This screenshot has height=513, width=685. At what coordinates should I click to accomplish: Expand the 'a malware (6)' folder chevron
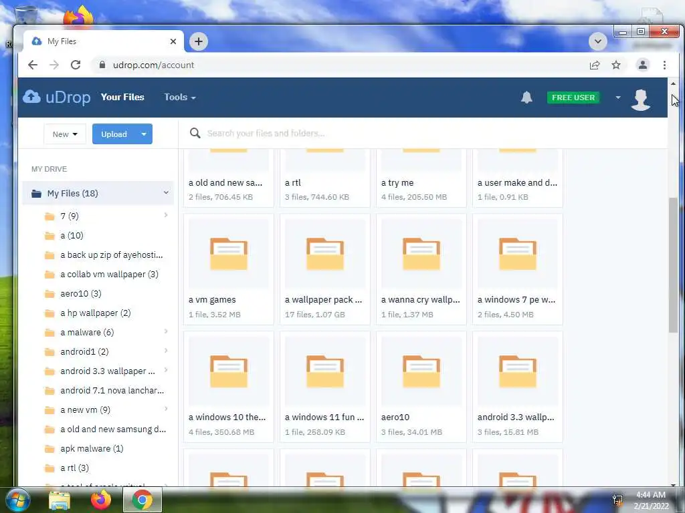point(166,331)
